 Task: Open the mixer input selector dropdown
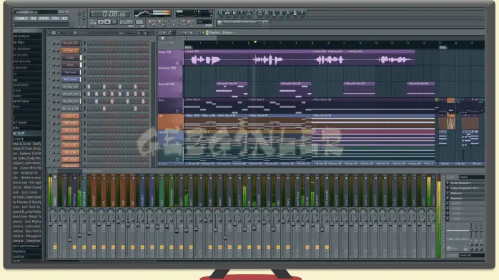[x=472, y=177]
